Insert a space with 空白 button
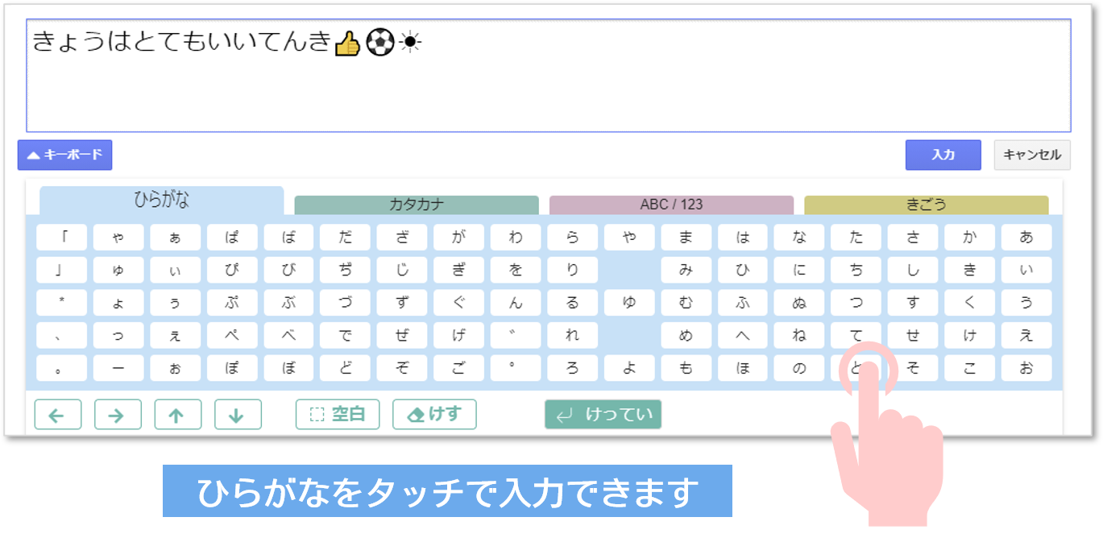The width and height of the screenshot is (1103, 542). coord(338,415)
